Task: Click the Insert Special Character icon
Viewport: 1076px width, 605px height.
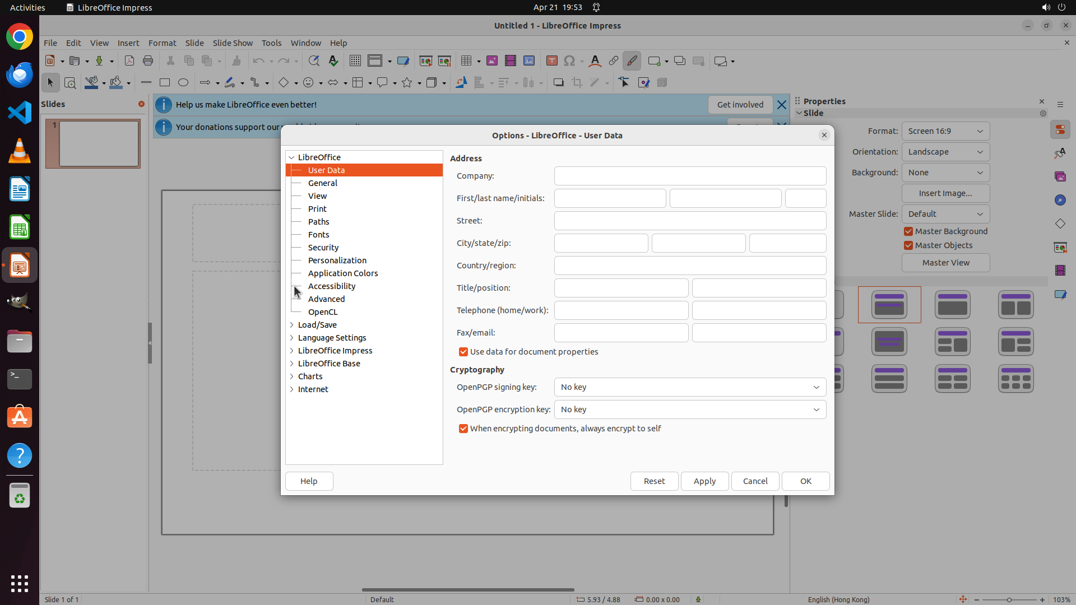Action: (x=569, y=61)
